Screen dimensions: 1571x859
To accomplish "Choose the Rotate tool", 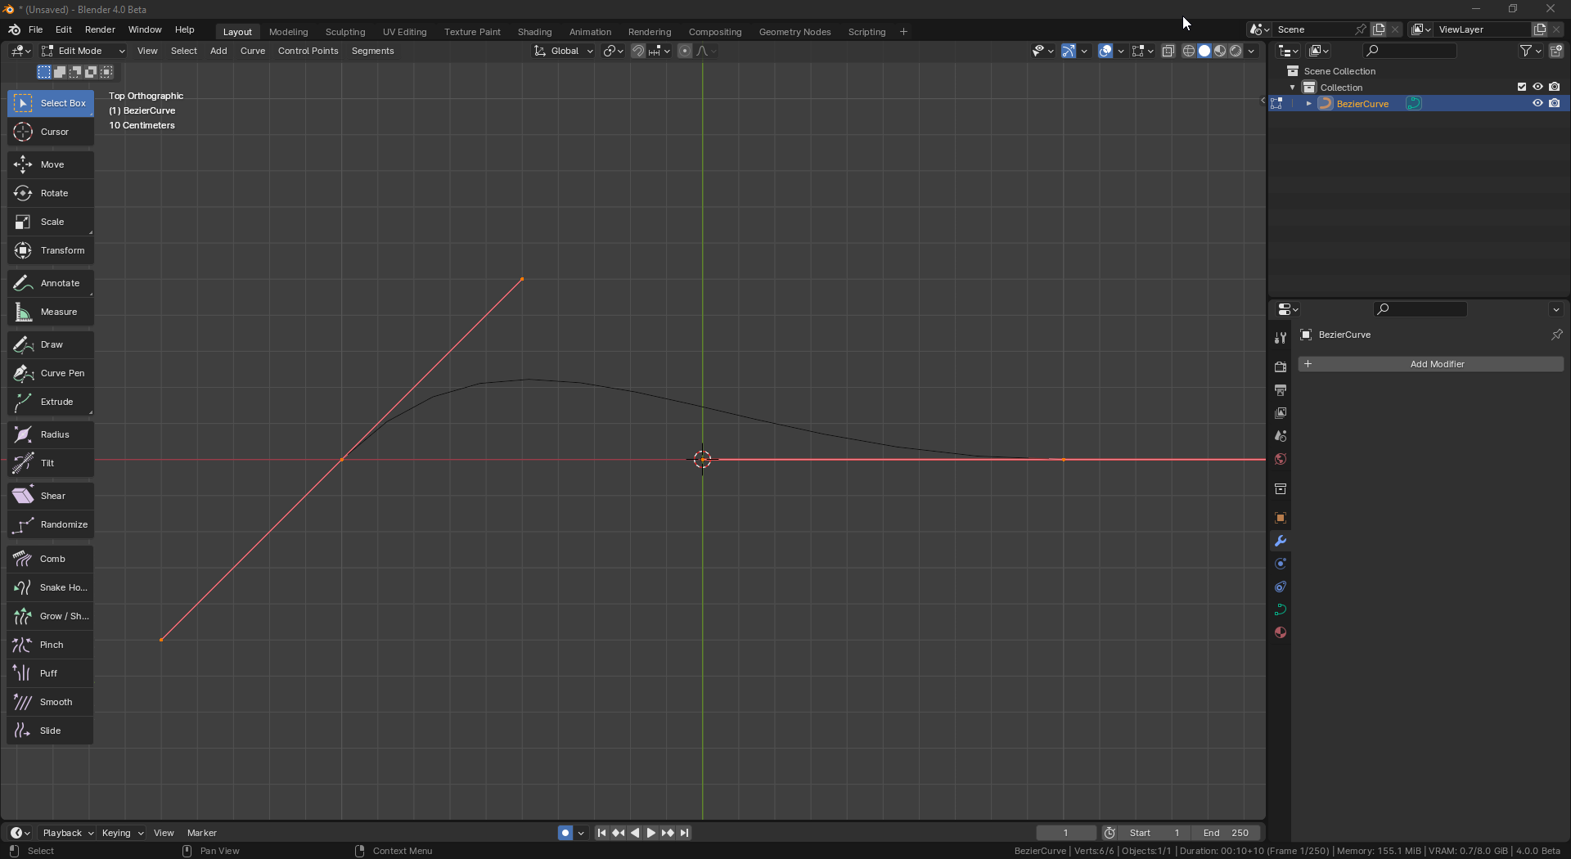I will point(51,193).
